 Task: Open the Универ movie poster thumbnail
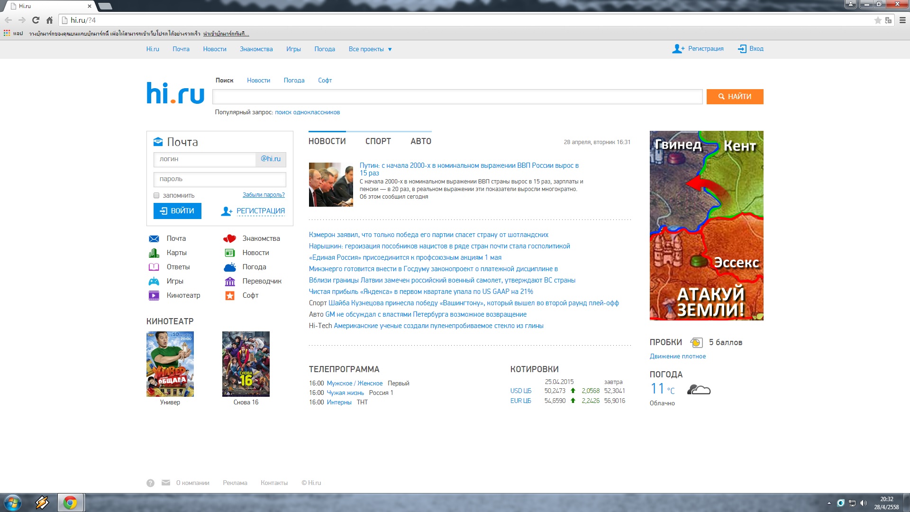pyautogui.click(x=170, y=364)
